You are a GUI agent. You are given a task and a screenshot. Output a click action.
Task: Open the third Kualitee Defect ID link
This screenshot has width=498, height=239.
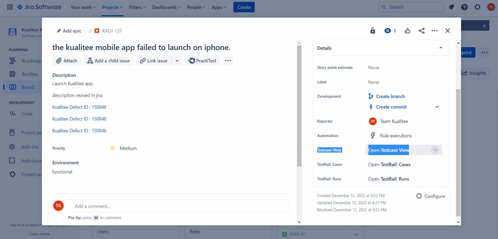pyautogui.click(x=79, y=131)
